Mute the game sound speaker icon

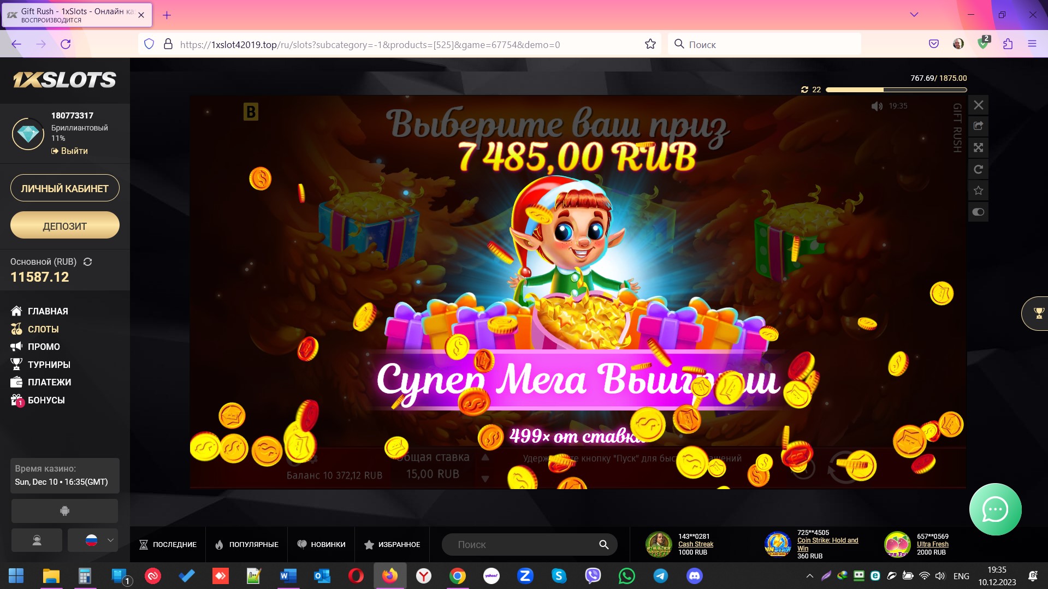point(877,106)
